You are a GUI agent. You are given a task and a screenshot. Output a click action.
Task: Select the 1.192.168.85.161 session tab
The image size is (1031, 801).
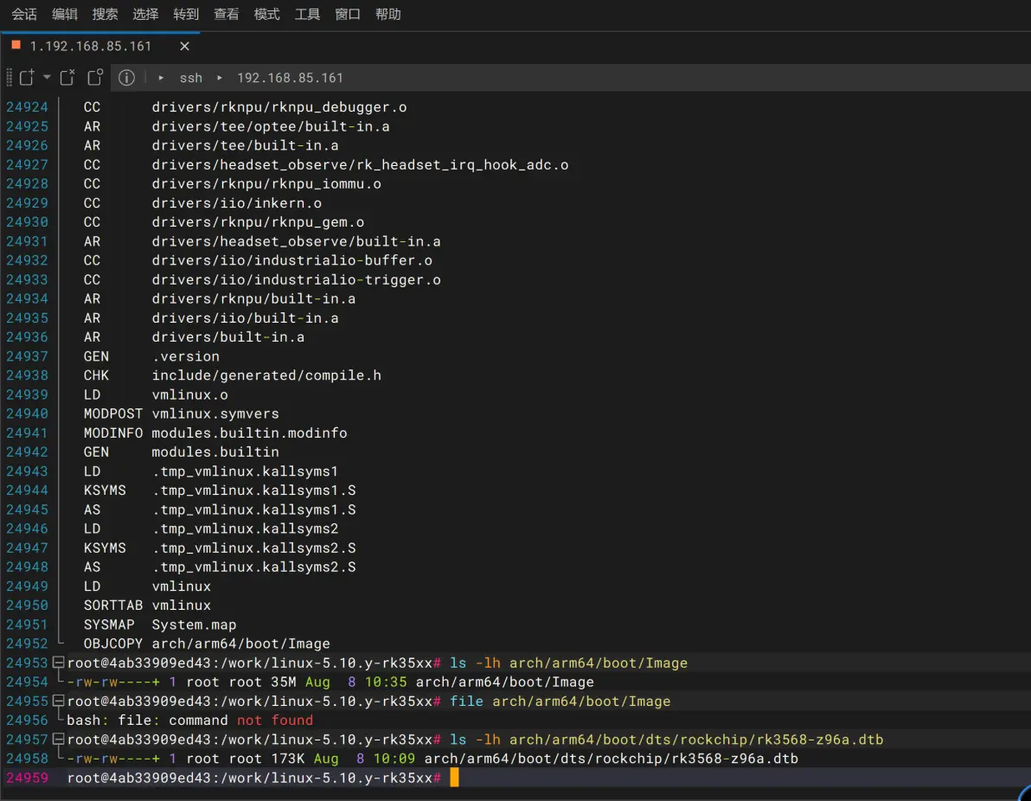coord(90,46)
